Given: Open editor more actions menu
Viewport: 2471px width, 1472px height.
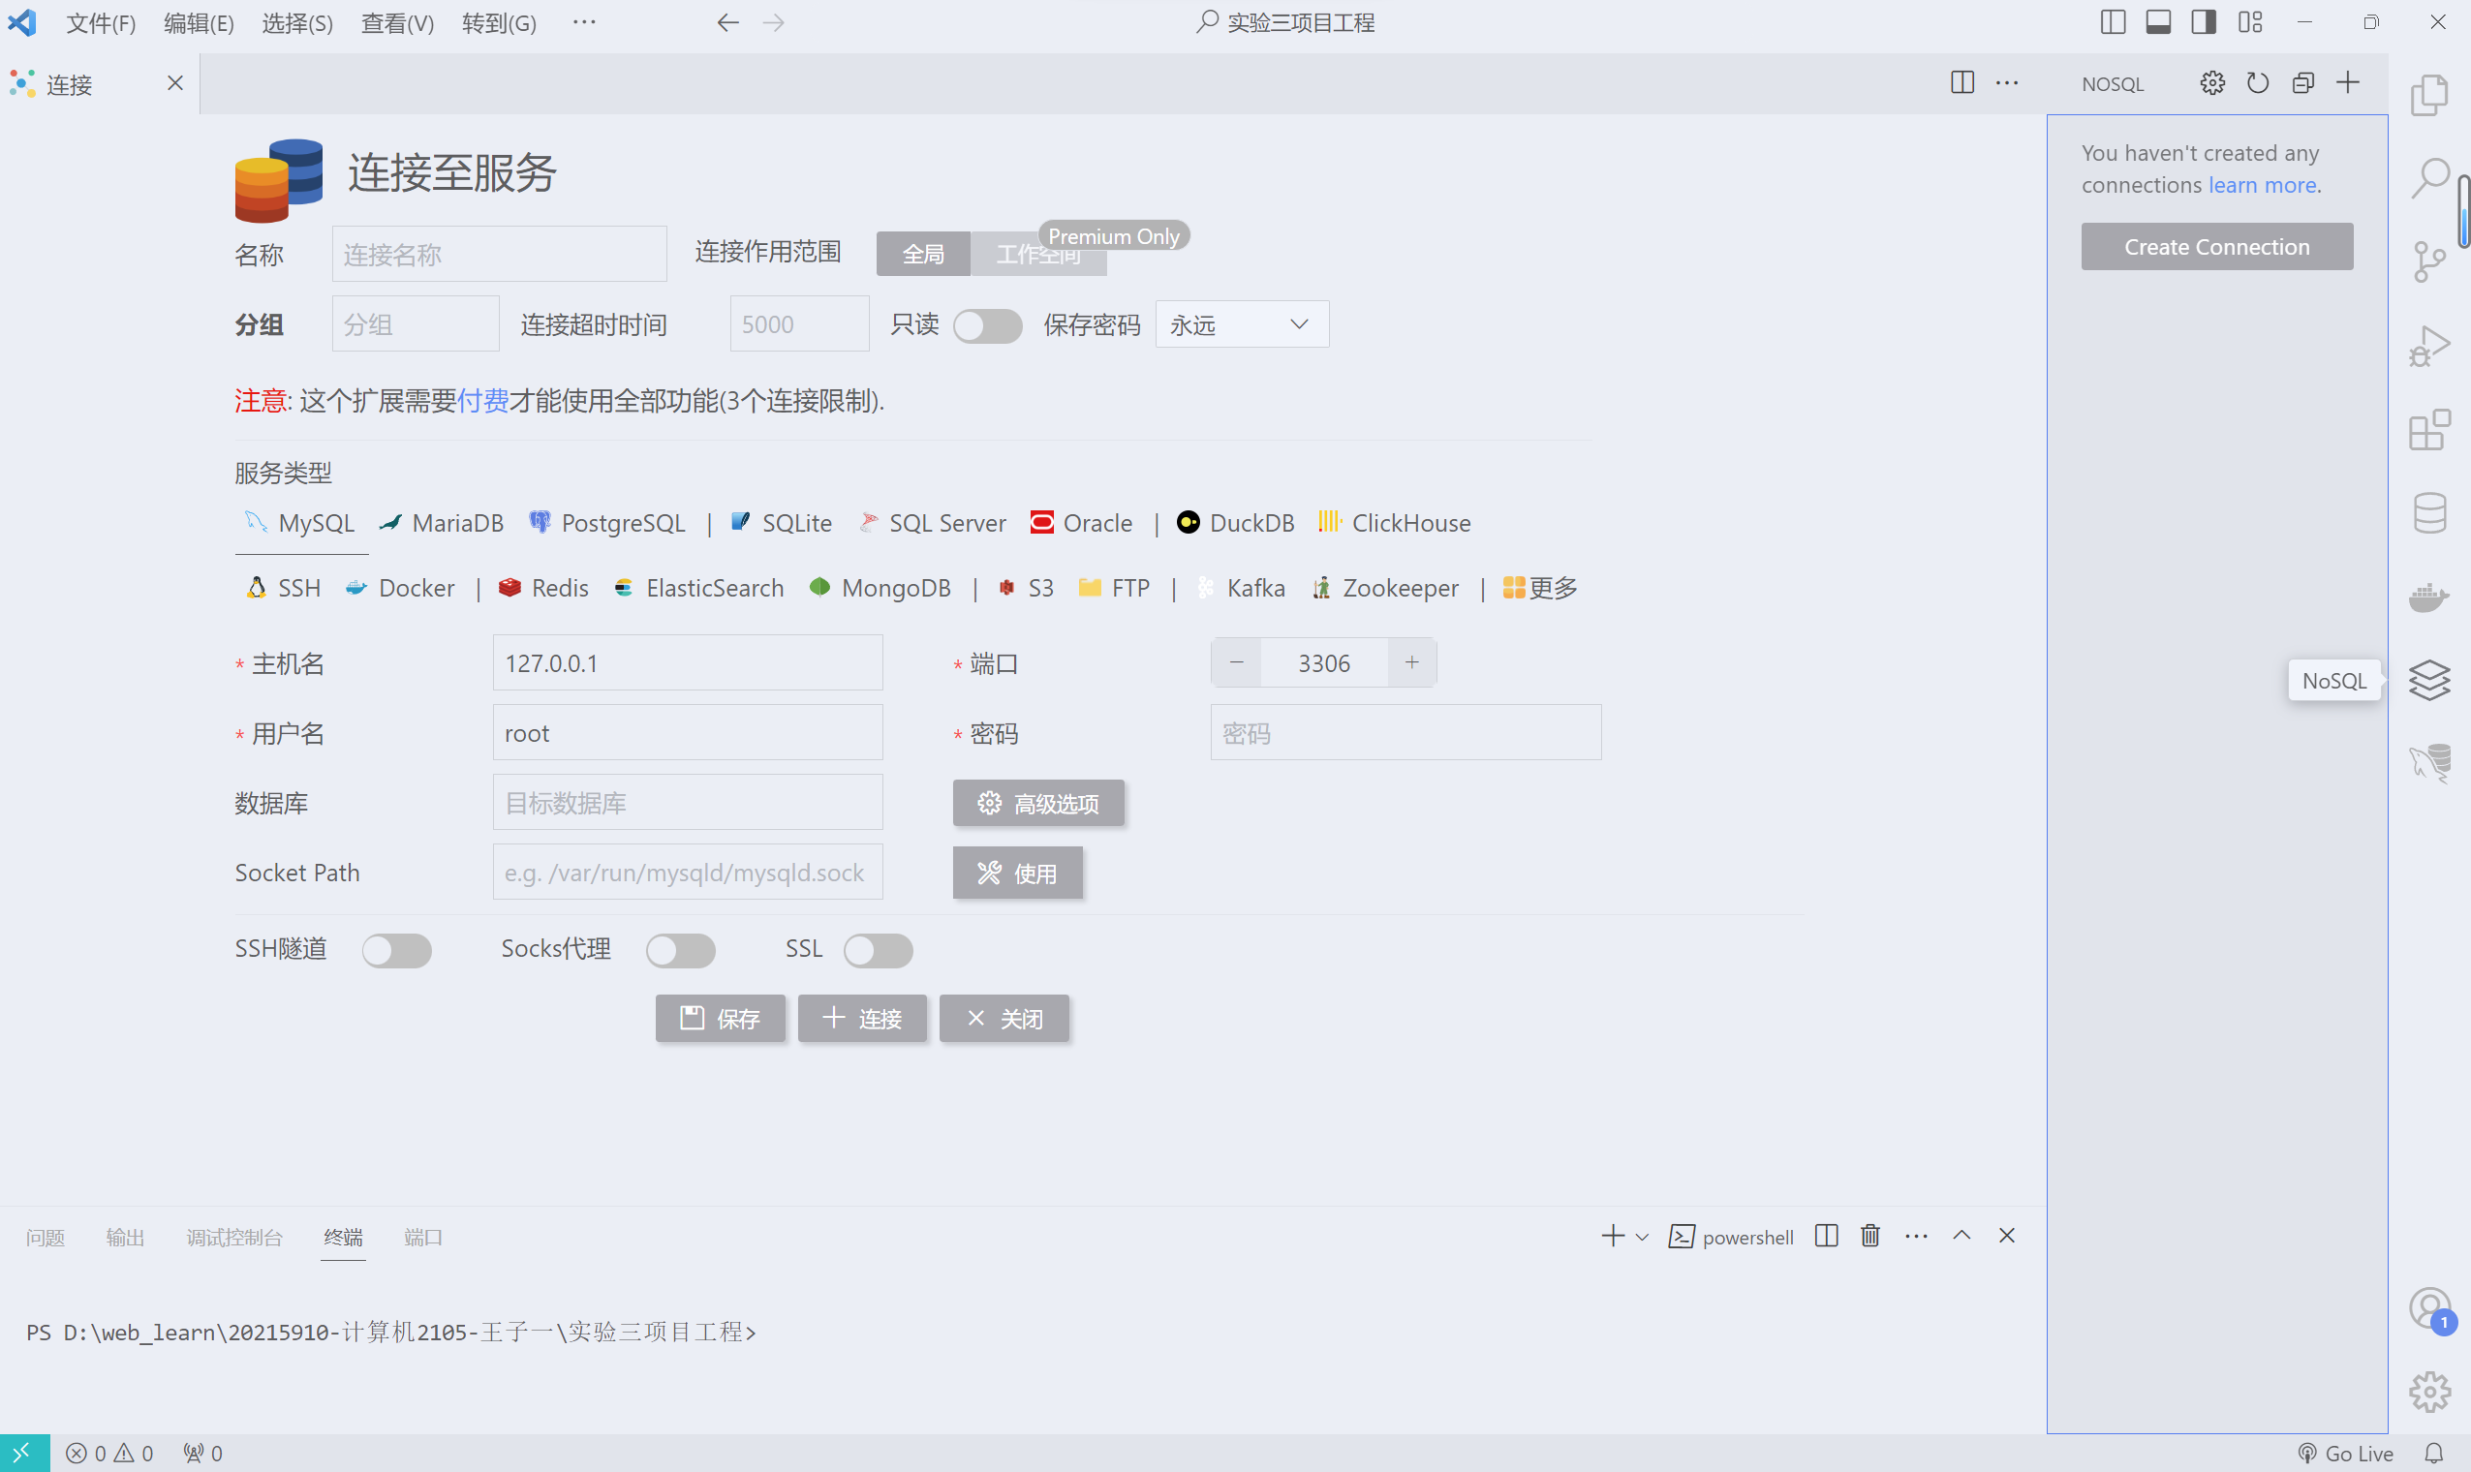Looking at the screenshot, I should coord(2007,83).
